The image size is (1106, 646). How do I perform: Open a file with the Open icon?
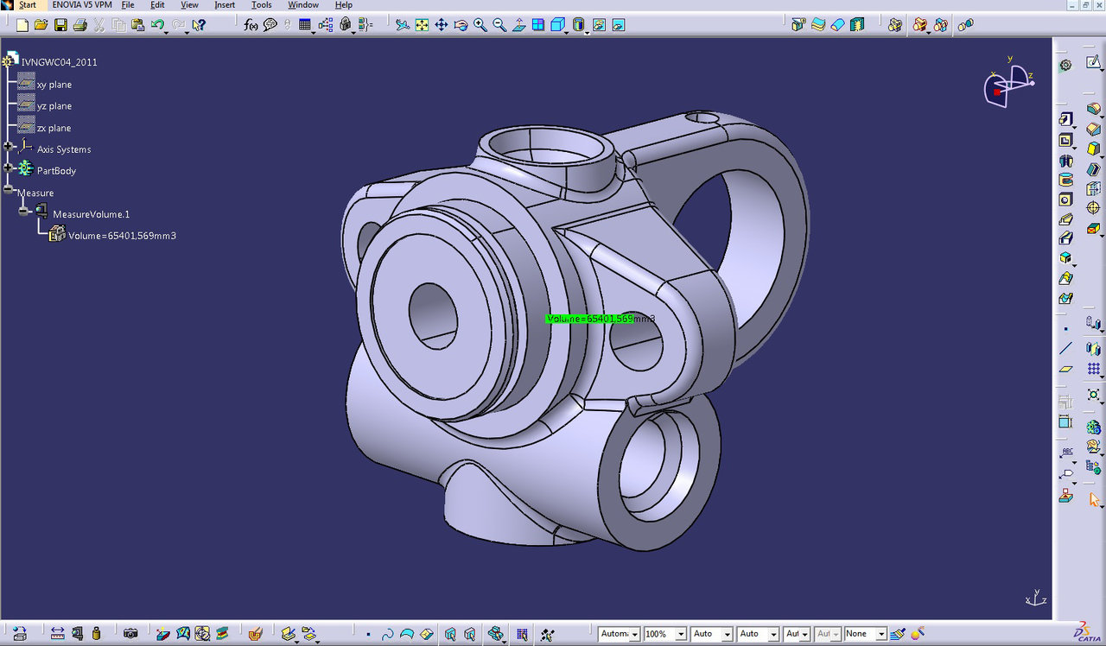[41, 25]
